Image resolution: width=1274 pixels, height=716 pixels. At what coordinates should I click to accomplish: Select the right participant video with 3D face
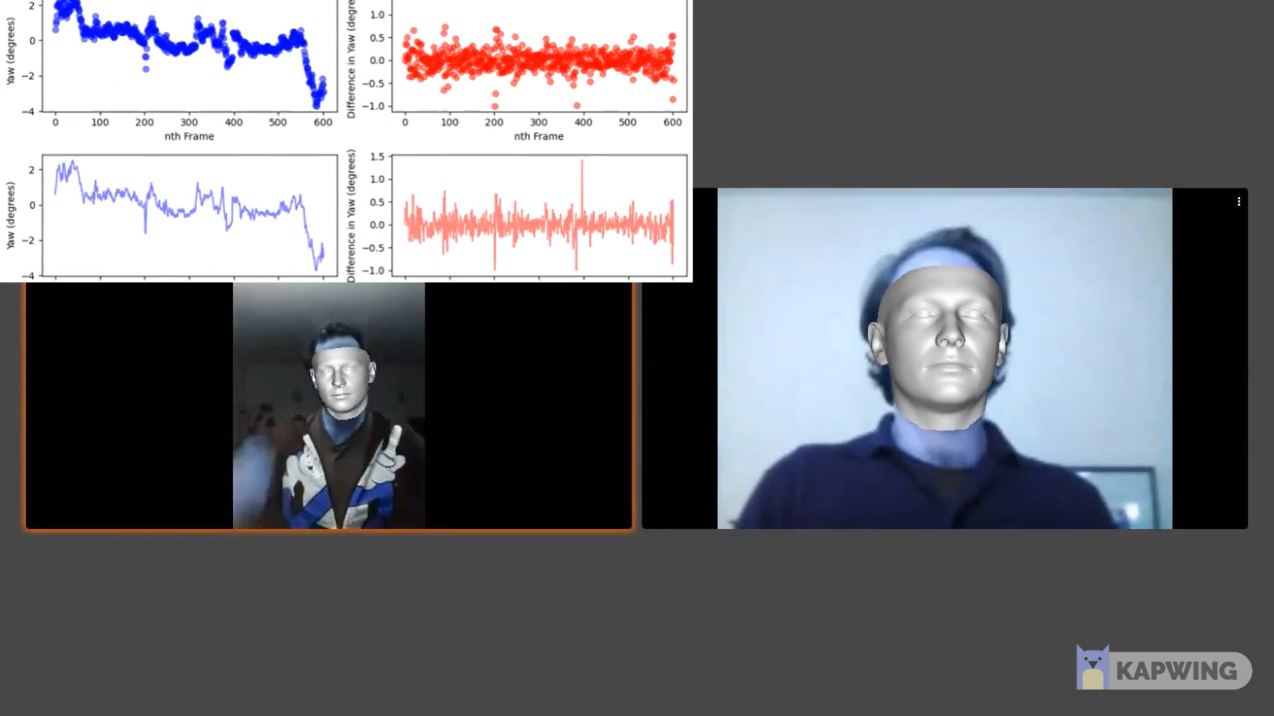[x=944, y=359]
